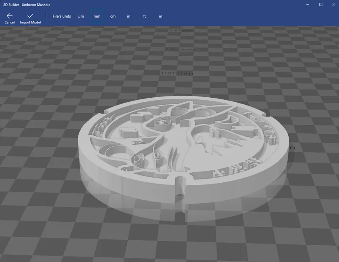Select mm as file's units
This screenshot has width=339, height=262.
pos(97,16)
